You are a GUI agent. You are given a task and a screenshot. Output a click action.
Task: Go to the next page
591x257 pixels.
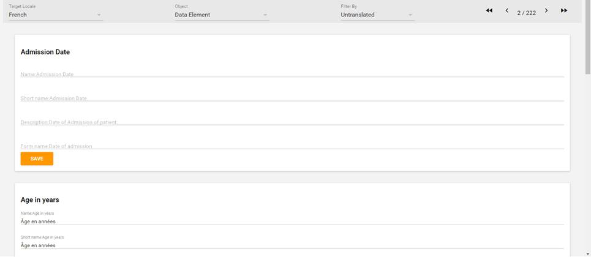(546, 10)
